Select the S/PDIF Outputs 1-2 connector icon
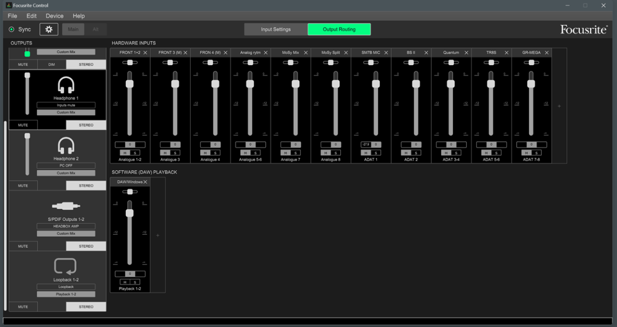This screenshot has height=327, width=617. click(66, 206)
